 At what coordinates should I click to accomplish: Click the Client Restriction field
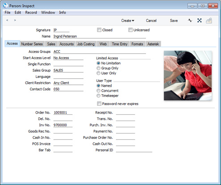coord(68,83)
